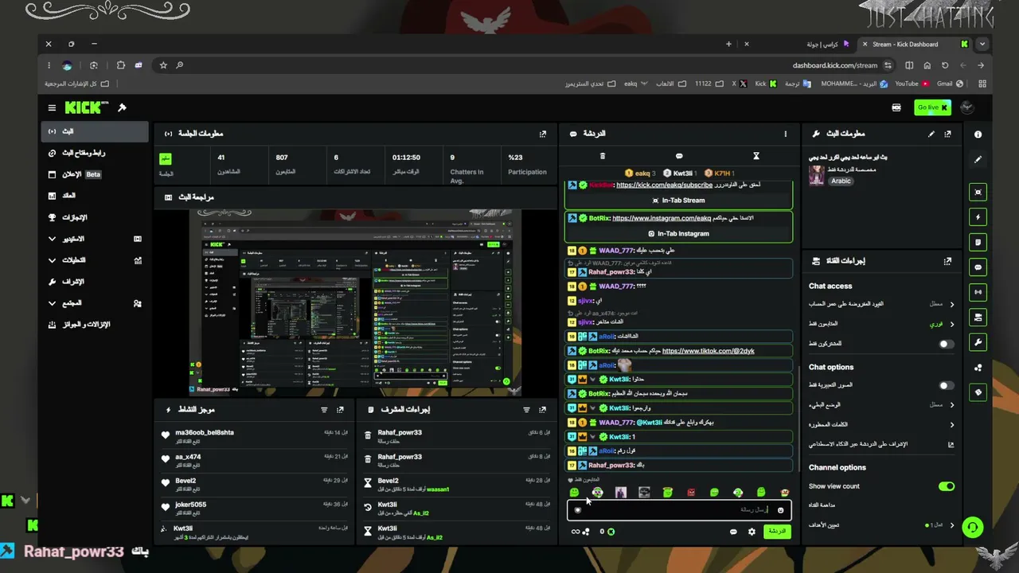Screen dimensions: 1019x573
Task: Click the note icon in the right toolbar
Action: pos(978,242)
